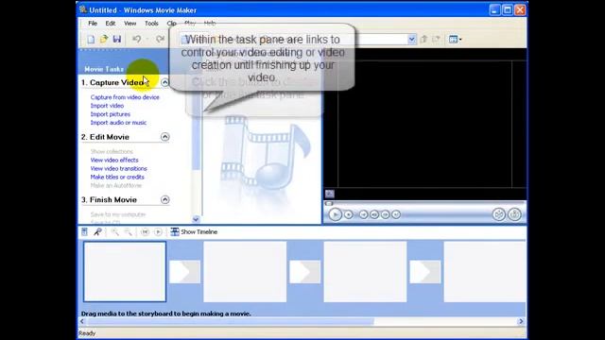Click the task pane scroll down arrow

[196, 219]
